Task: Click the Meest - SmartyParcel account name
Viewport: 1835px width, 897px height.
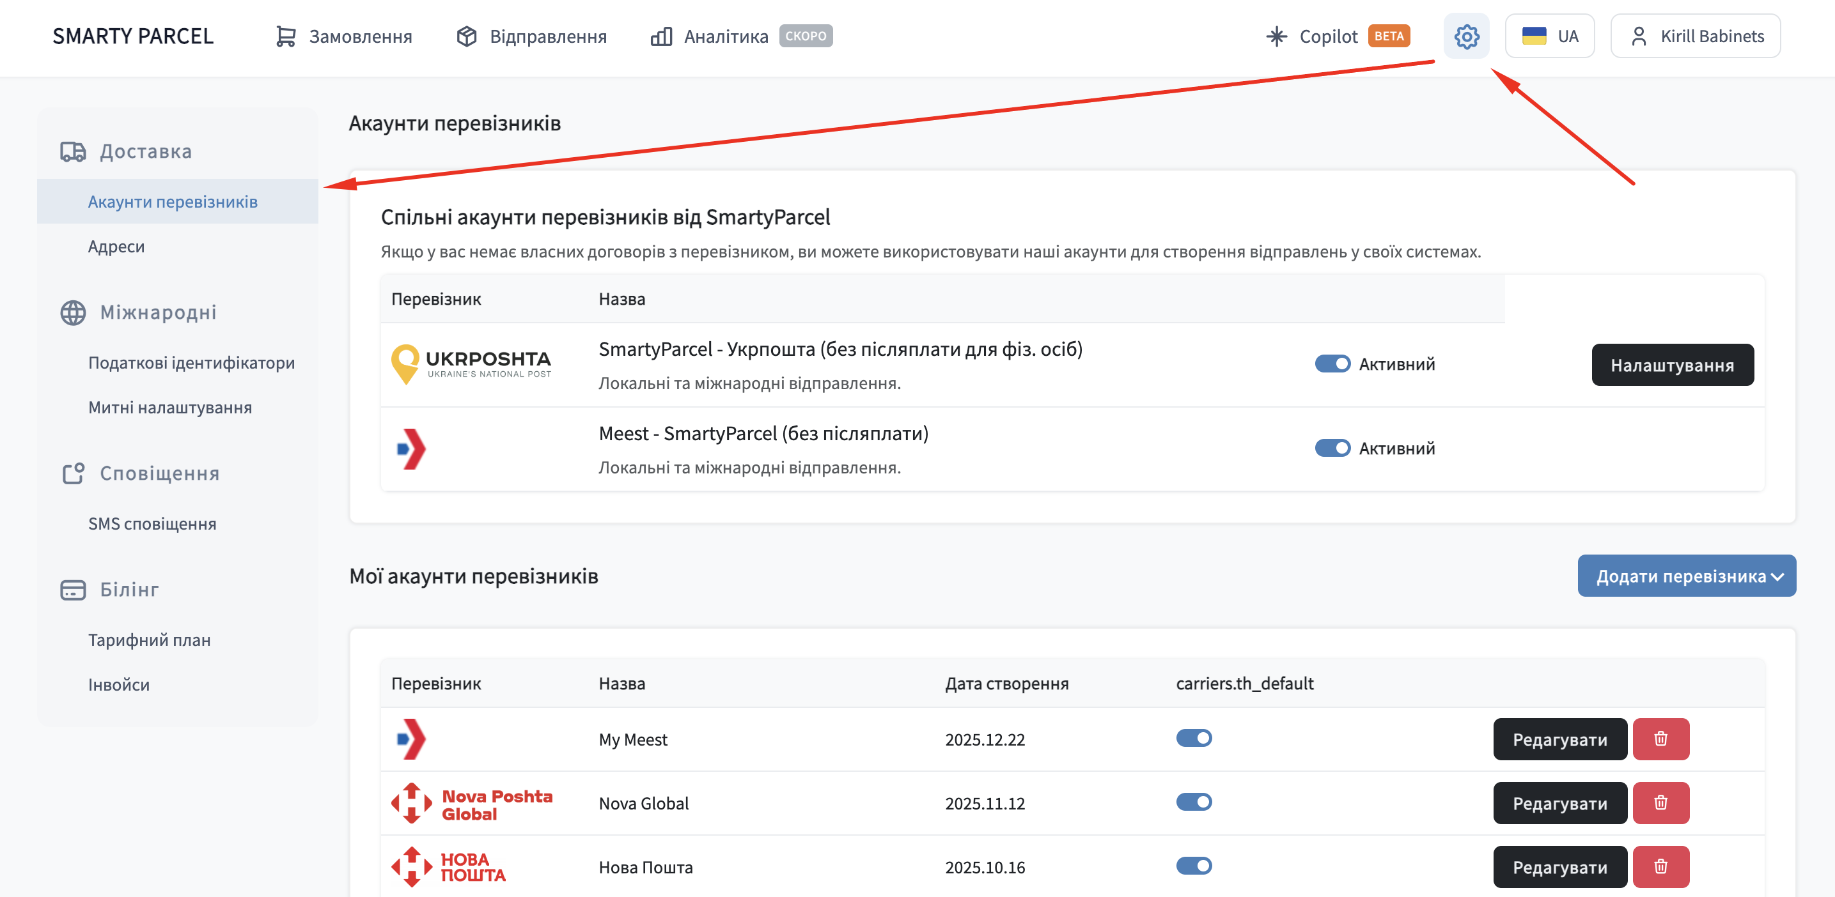Action: click(x=763, y=434)
